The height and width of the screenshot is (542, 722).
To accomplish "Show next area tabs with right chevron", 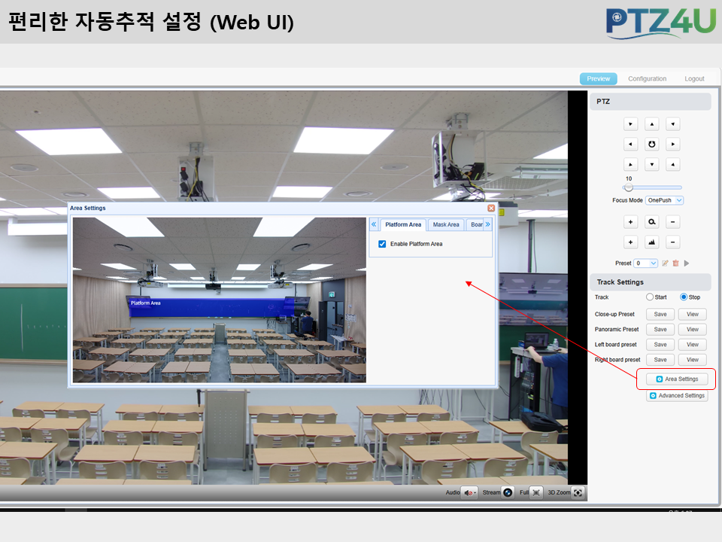I will coord(487,224).
